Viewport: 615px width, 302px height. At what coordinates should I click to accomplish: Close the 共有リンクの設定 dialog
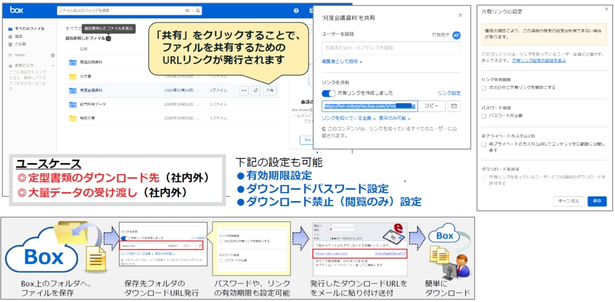pos(607,9)
